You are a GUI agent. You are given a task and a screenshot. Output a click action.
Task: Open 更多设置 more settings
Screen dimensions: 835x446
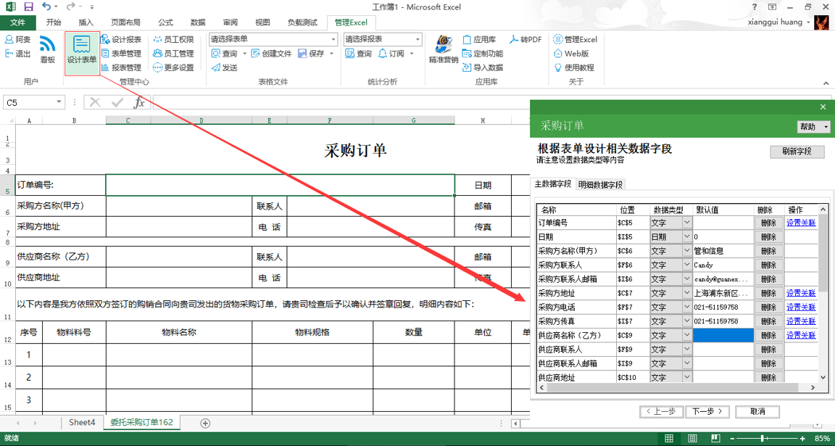pos(173,67)
